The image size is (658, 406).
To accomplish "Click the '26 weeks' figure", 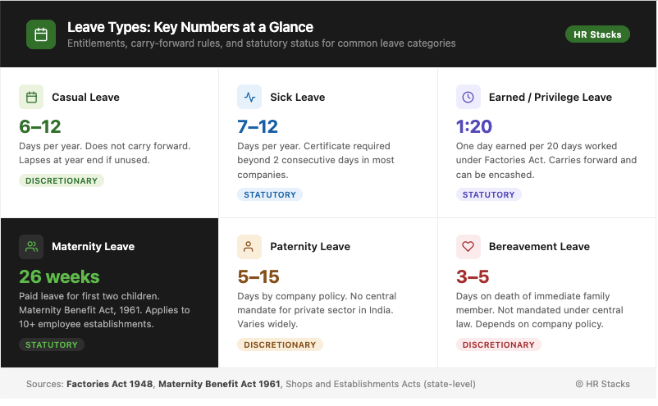I will 59,277.
